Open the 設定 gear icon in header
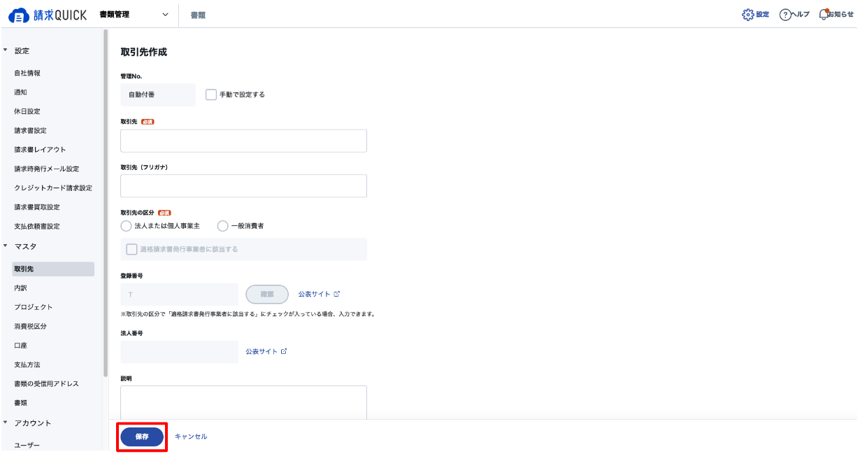Screen dimensions: 860x461 pos(747,14)
